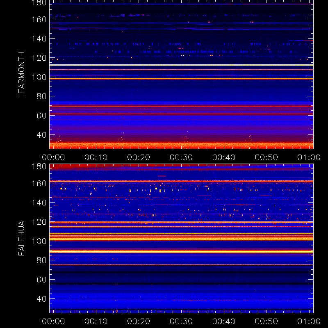
Task: Click the 00:30 time label below Palehua plot
Action: click(181, 321)
